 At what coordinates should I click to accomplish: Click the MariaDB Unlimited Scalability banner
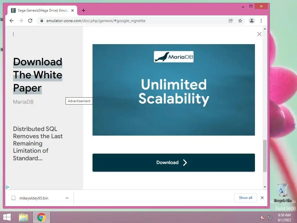(174, 90)
